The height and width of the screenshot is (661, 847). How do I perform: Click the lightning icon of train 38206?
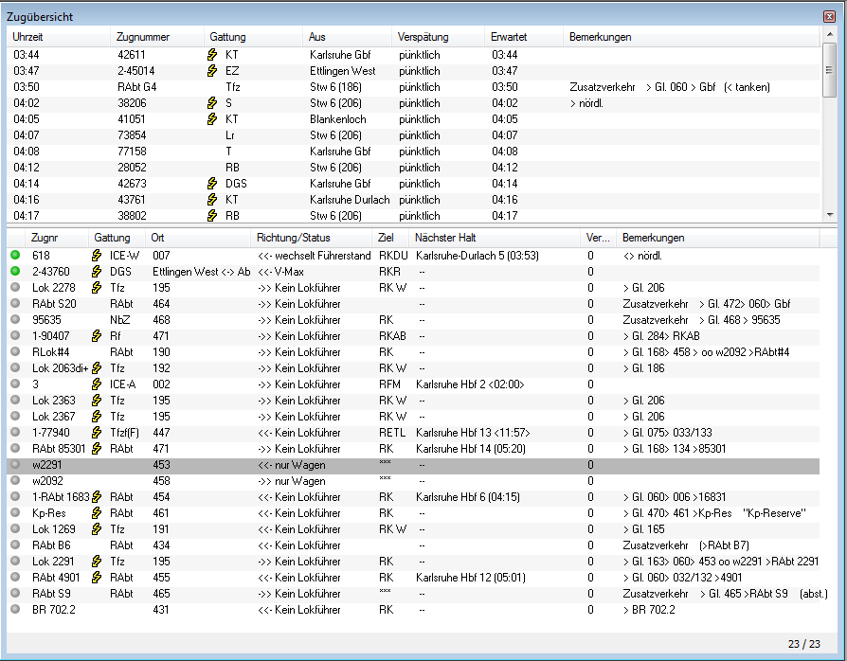[x=212, y=103]
